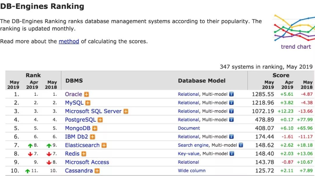The image size is (315, 176).
Task: Click the plus icon next to PostgreSQL
Action: coord(100,120)
